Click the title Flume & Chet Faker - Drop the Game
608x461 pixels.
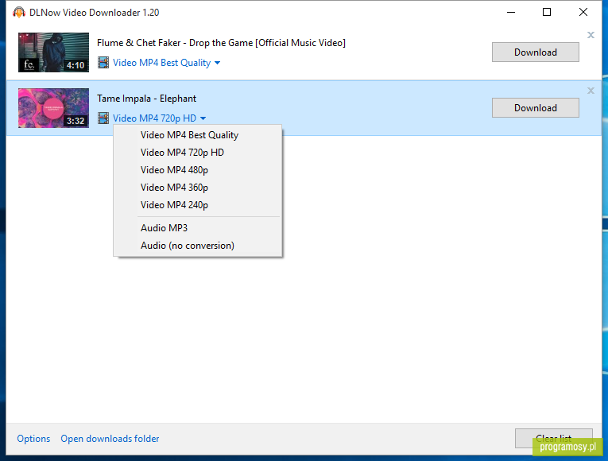click(221, 43)
